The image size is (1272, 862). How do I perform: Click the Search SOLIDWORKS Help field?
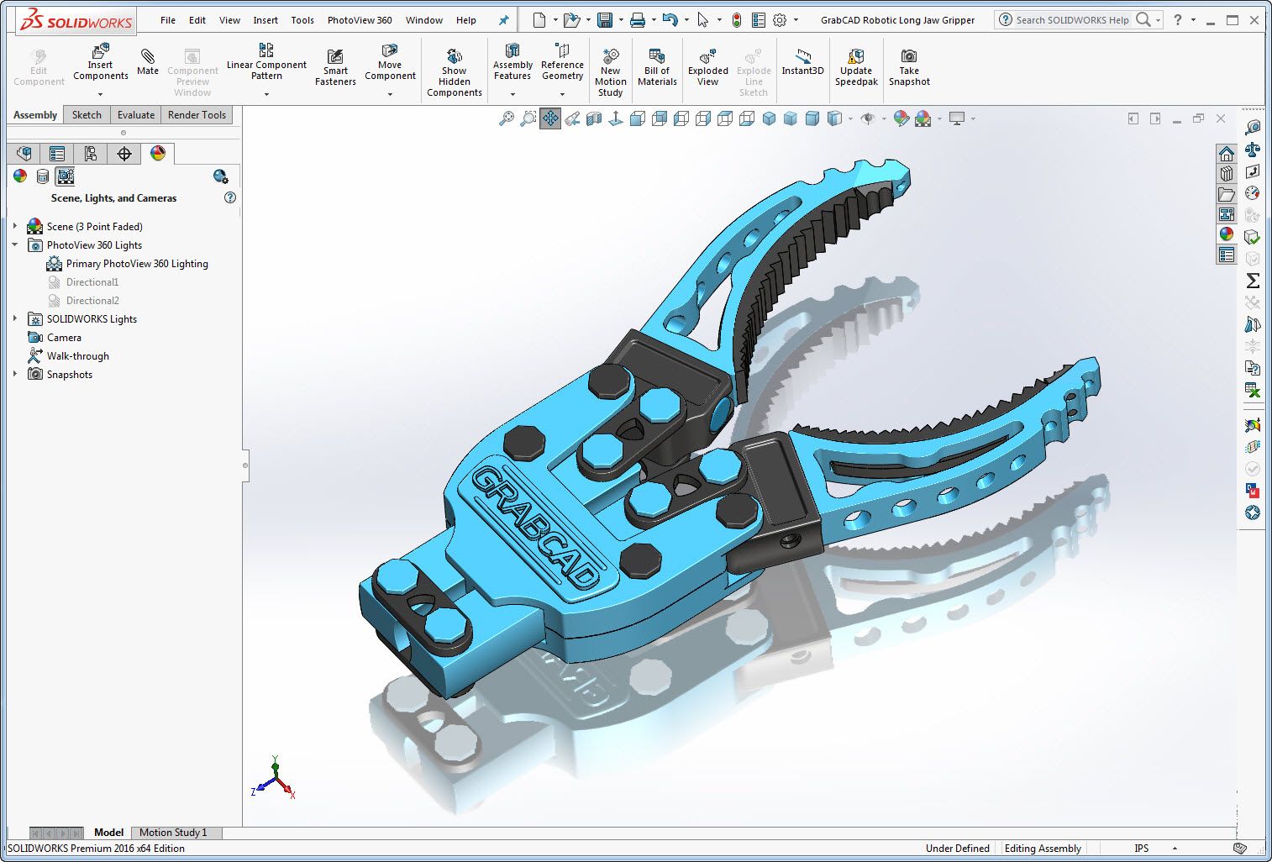tap(1072, 19)
